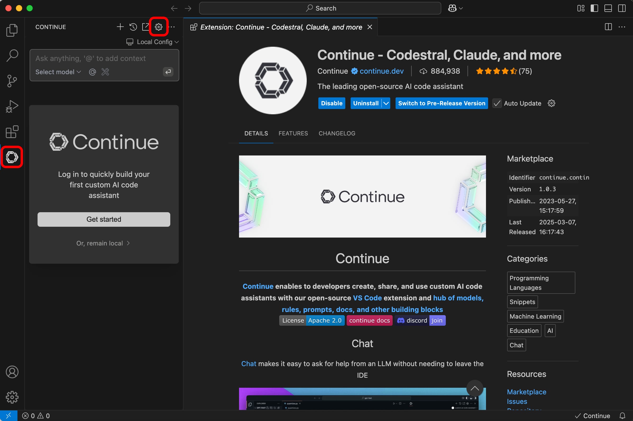
Task: Expand Or, remain local option
Action: (103, 243)
